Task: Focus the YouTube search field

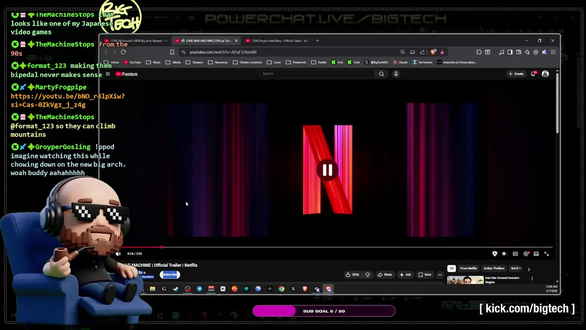Action: 317,74
